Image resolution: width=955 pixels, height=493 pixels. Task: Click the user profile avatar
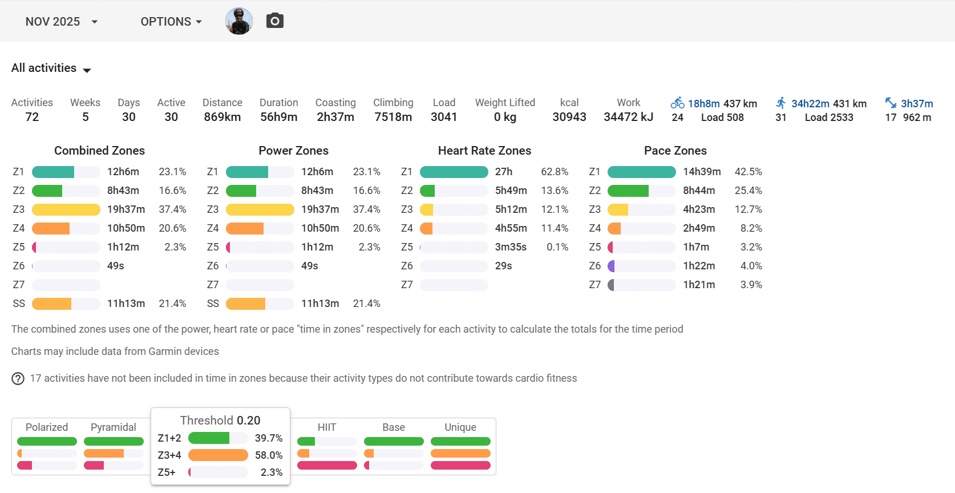239,21
